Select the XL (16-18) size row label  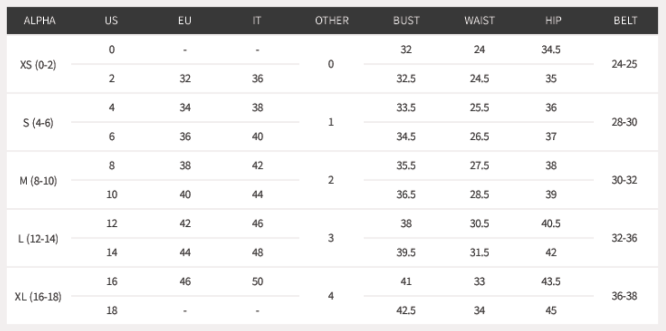click(x=39, y=297)
